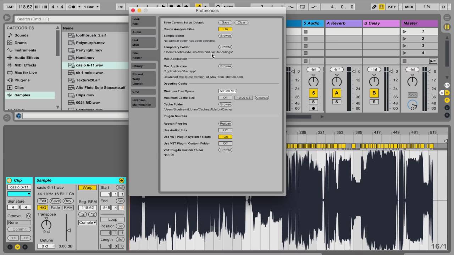Image resolution: width=454 pixels, height=255 pixels.
Task: Toggle the metronome in the transport bar
Action: 72,7
